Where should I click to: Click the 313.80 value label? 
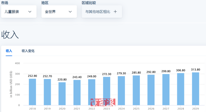coord(196,70)
